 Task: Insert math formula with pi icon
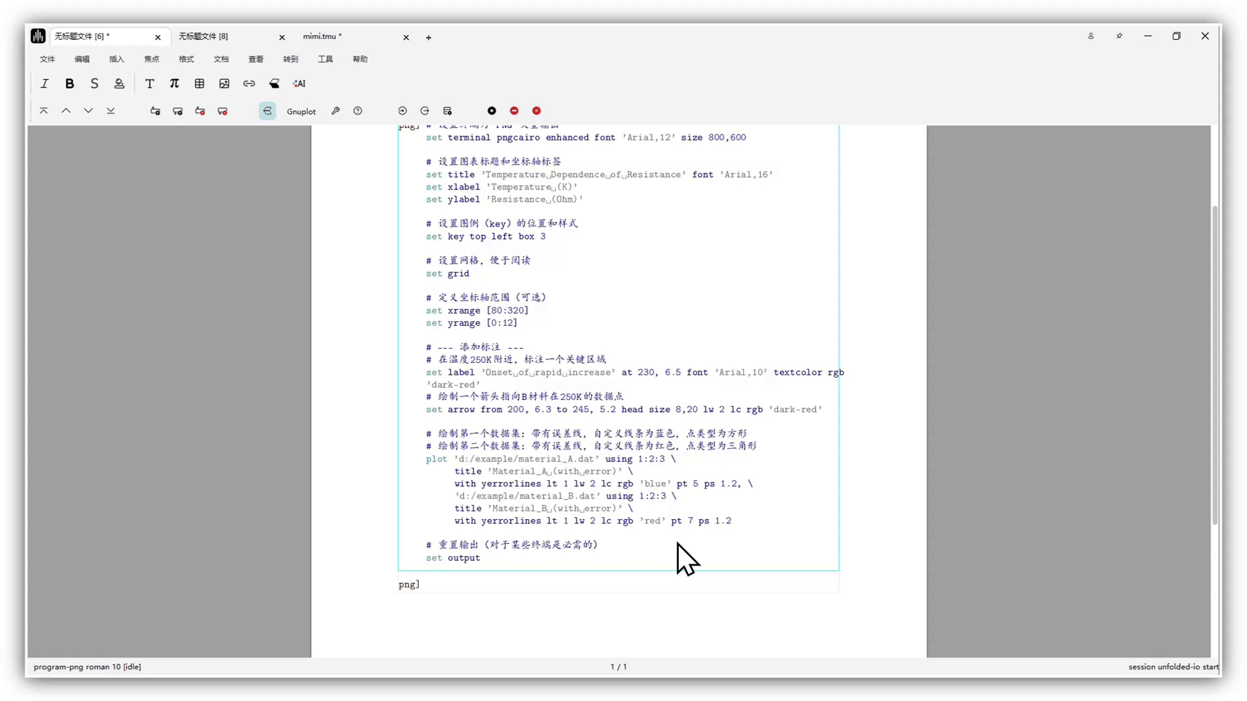pyautogui.click(x=174, y=84)
